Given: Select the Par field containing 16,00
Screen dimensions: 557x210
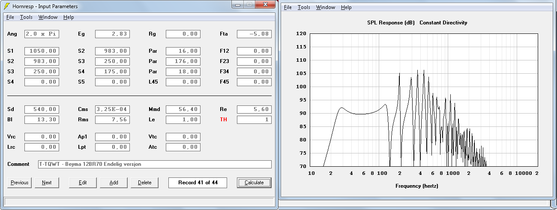Looking at the screenshot, I should tap(183, 51).
